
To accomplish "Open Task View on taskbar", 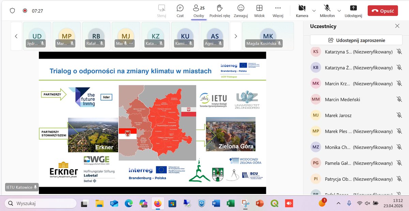I will pyautogui.click(x=85, y=204).
